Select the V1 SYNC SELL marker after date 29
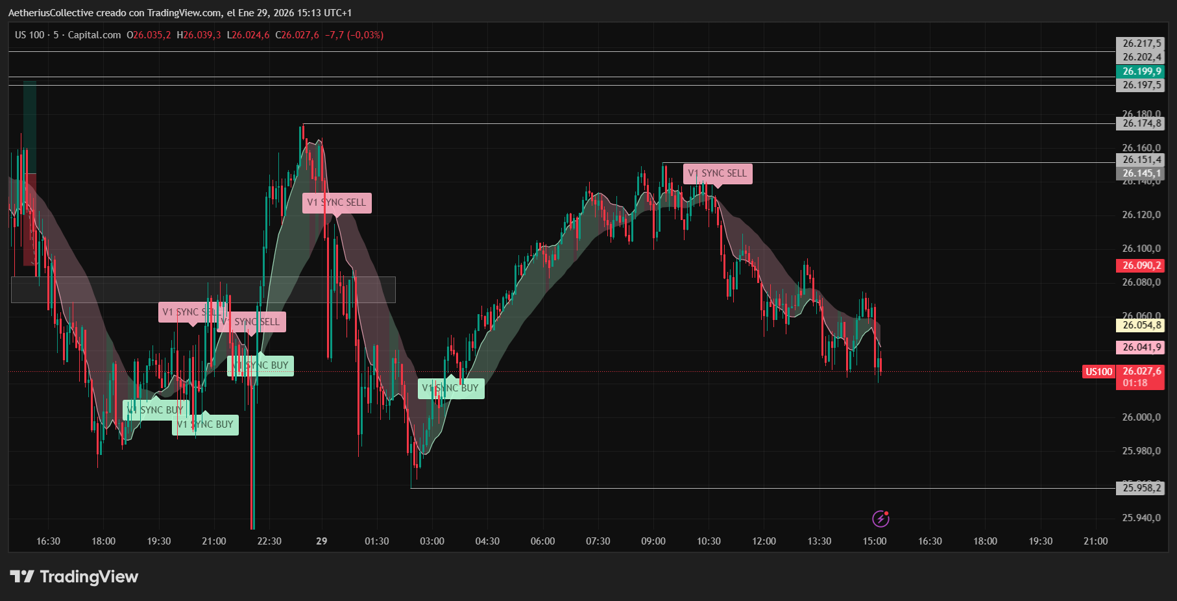The image size is (1177, 601). (x=337, y=202)
